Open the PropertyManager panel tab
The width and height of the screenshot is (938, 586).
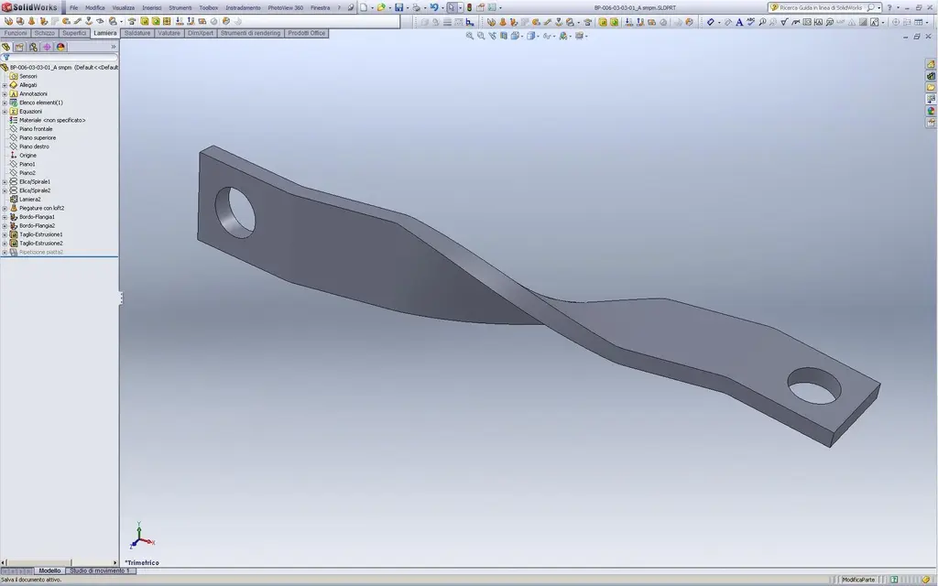pos(20,47)
